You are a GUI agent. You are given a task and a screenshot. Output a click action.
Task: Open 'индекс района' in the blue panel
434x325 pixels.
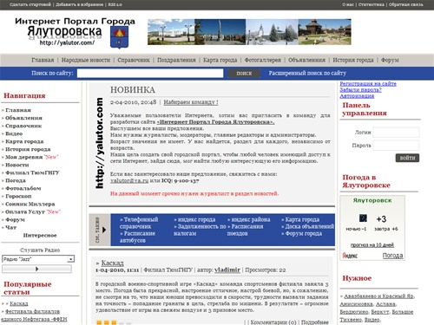[251, 219]
